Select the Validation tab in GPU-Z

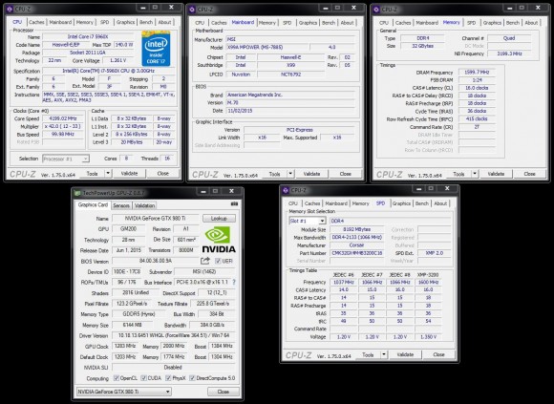point(144,205)
